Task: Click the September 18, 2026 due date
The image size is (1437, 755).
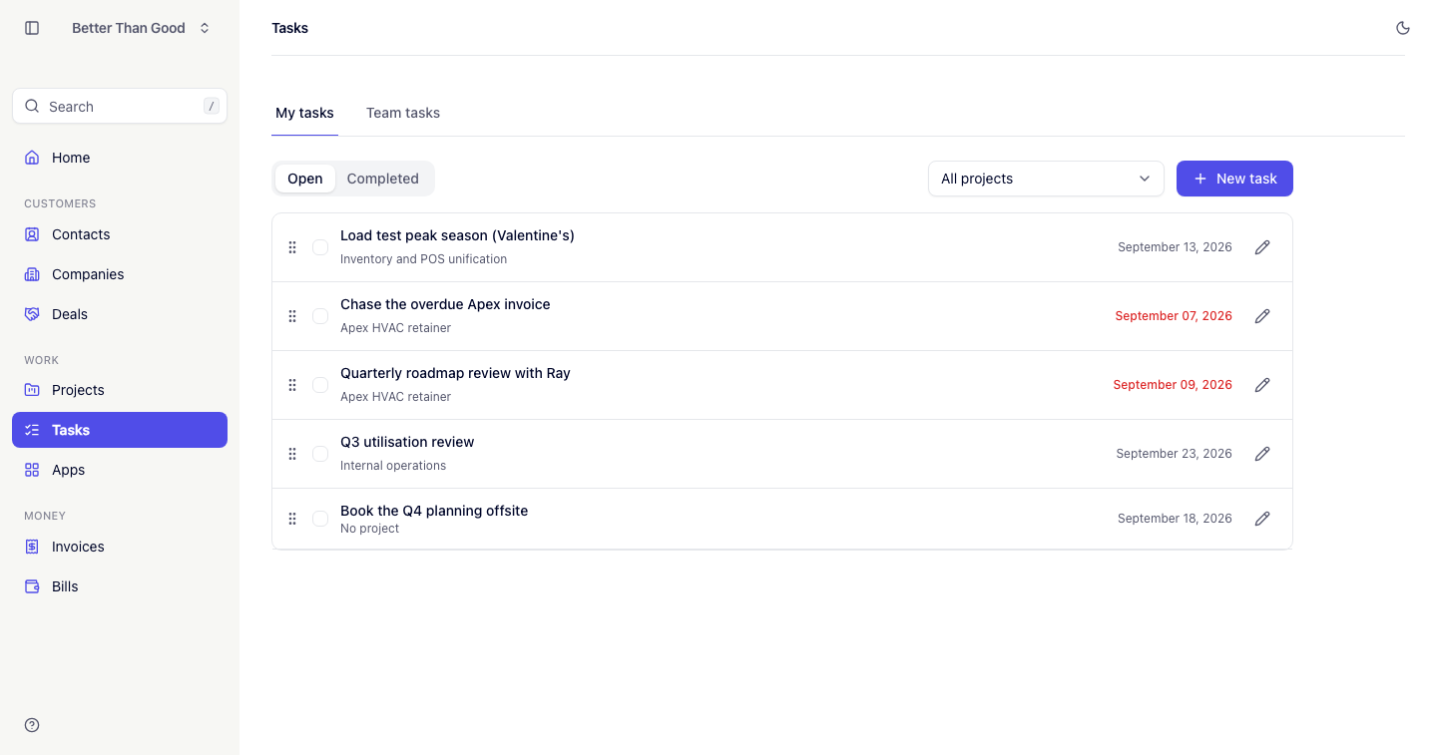Action: pyautogui.click(x=1175, y=519)
